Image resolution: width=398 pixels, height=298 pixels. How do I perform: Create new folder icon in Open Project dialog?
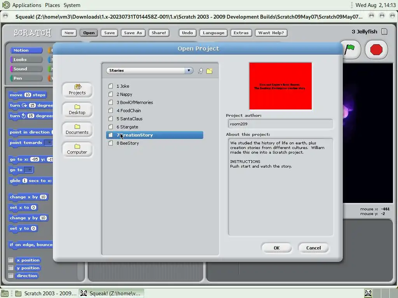(209, 71)
